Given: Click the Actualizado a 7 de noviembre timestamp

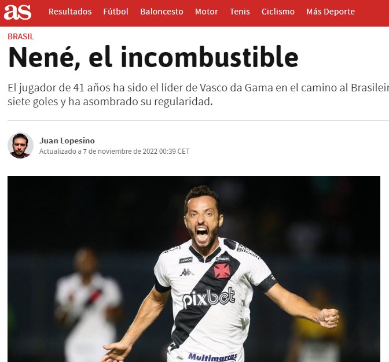Looking at the screenshot, I should click(x=115, y=152).
